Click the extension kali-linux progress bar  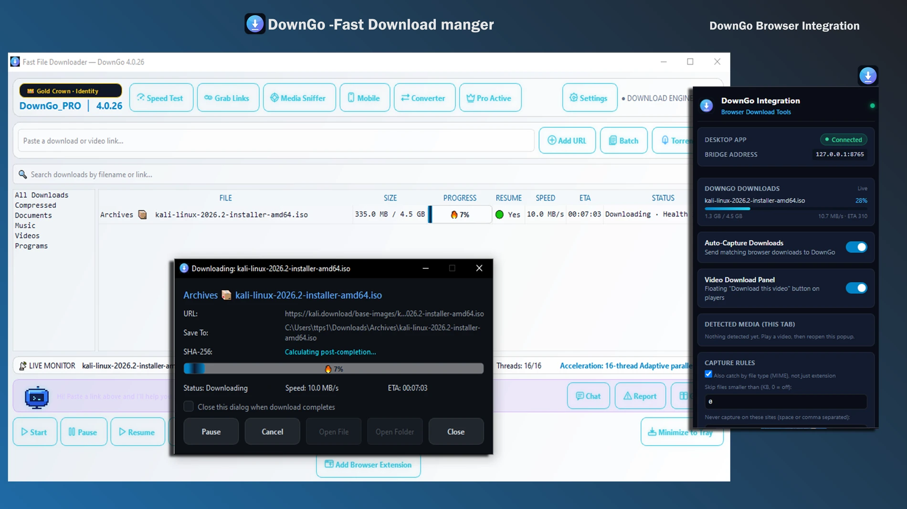point(785,209)
